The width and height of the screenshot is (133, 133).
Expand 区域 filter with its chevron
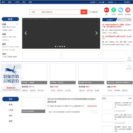click(x=17, y=24)
